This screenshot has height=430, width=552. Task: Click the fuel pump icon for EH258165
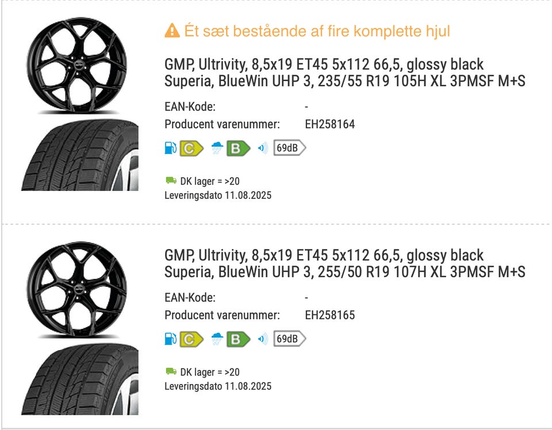(x=170, y=339)
